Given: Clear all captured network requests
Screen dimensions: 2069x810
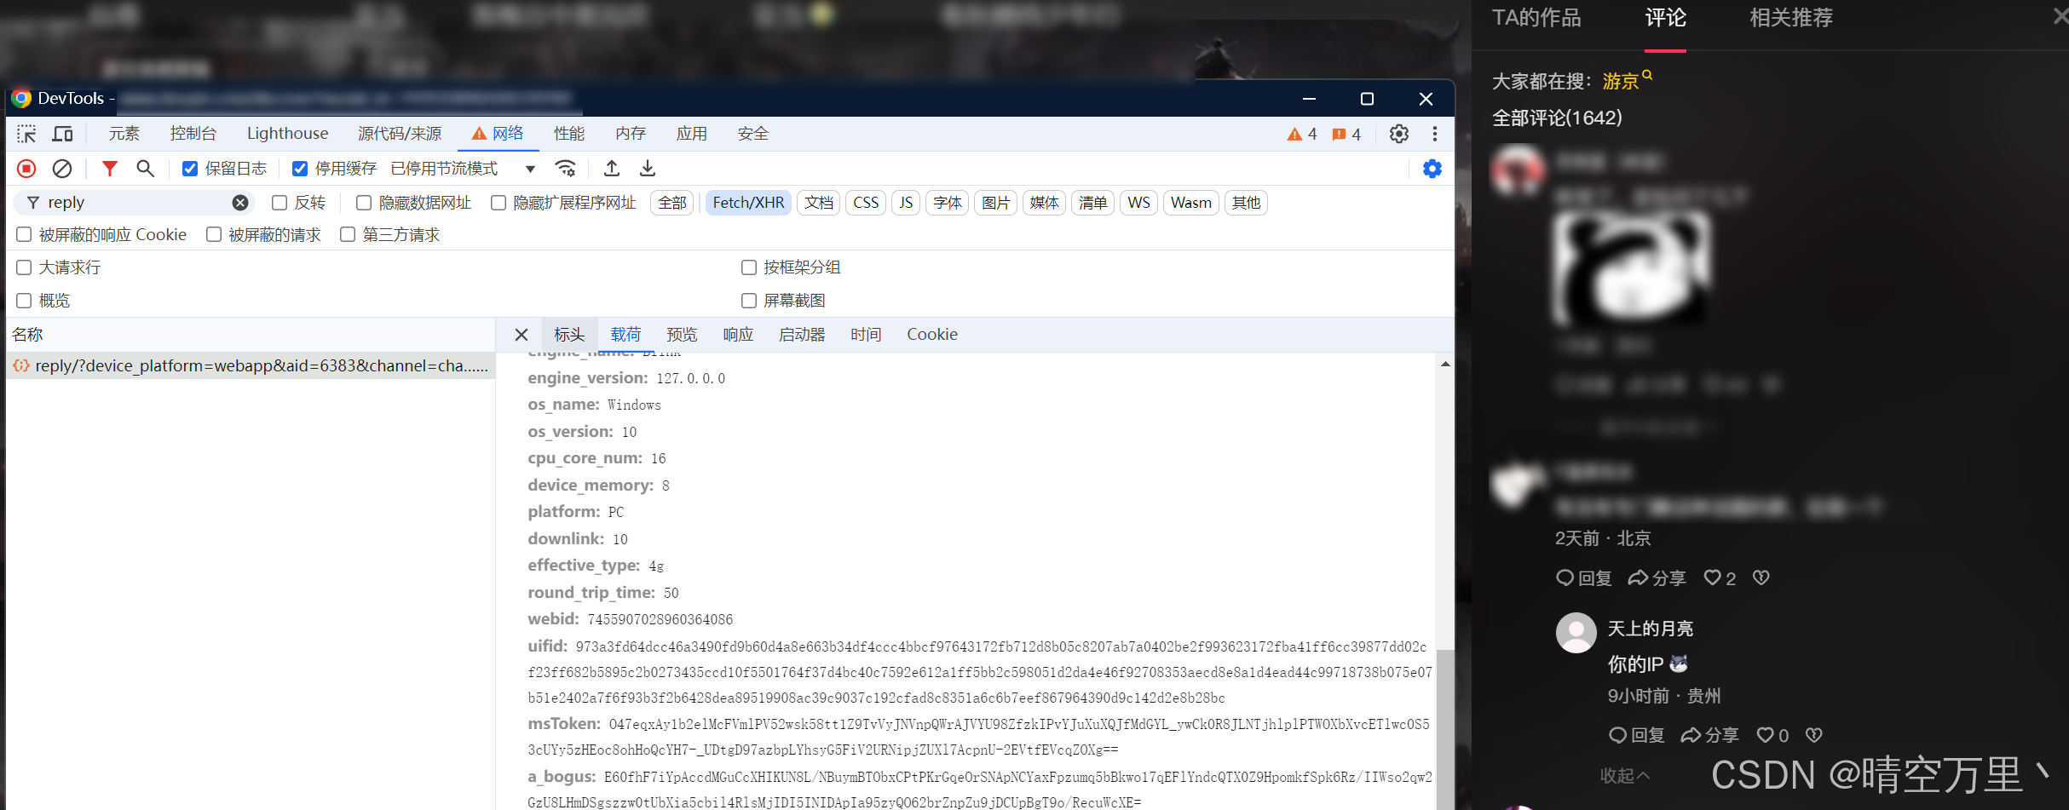Looking at the screenshot, I should pos(61,168).
